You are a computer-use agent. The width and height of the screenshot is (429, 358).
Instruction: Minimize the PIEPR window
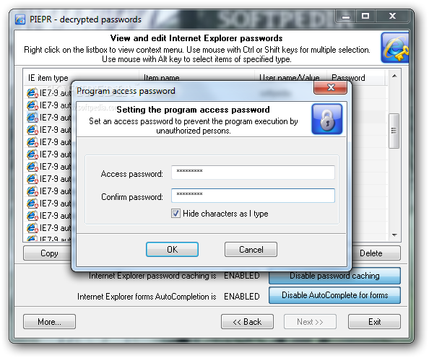(x=346, y=16)
